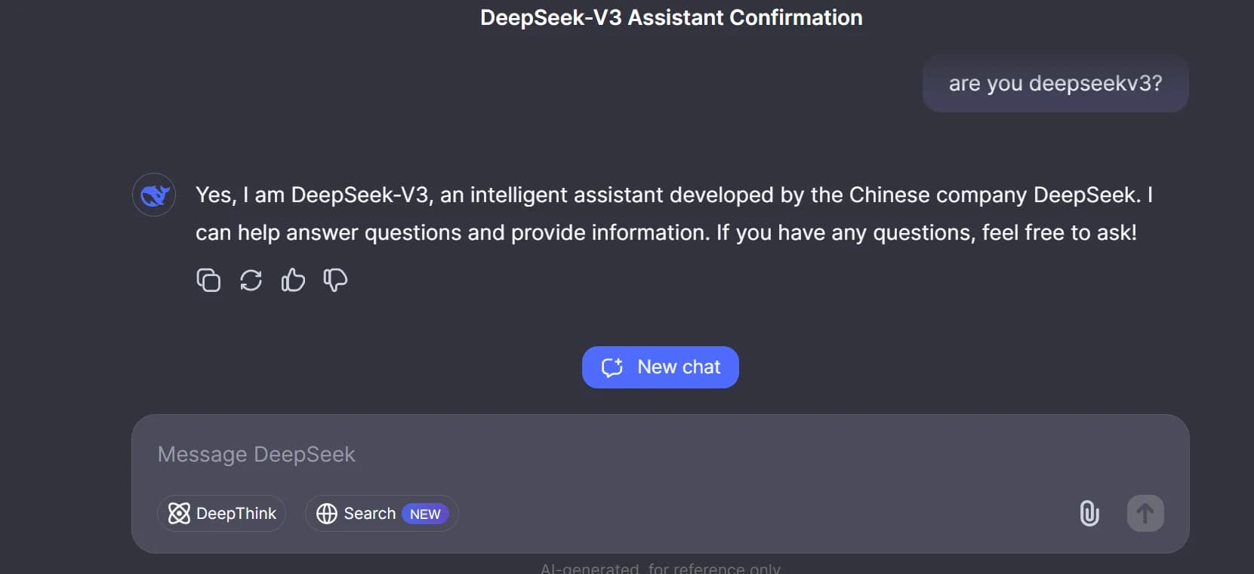The height and width of the screenshot is (574, 1254).
Task: Enable DeepThink mode
Action: [x=222, y=513]
